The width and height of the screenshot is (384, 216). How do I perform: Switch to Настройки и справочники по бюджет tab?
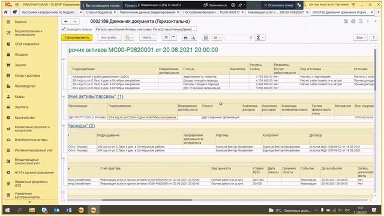coord(47,12)
